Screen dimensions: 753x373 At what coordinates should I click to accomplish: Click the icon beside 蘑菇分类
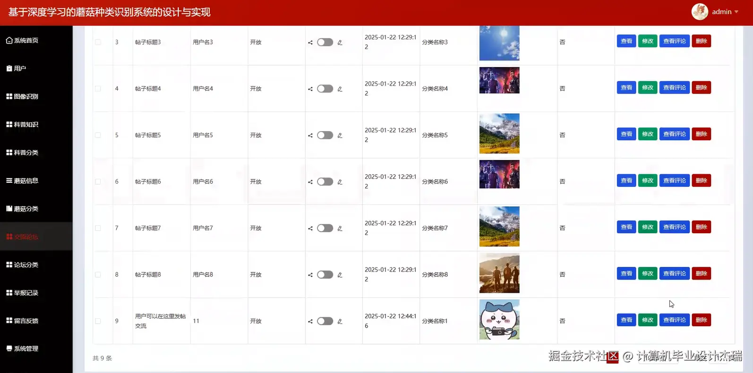pyautogui.click(x=9, y=209)
